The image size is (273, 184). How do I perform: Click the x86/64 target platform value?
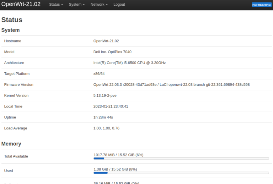[x=99, y=74]
